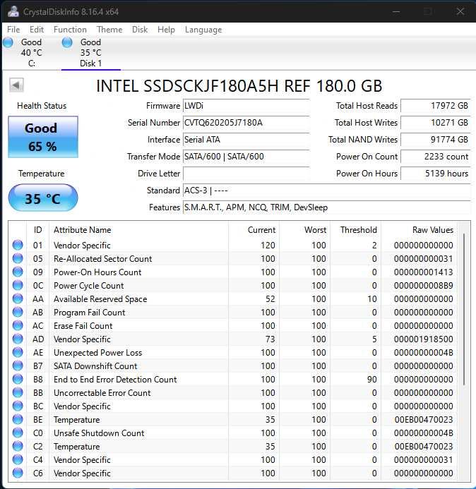Click the Interface field Serial ATA
The image size is (476, 489).
coord(246,140)
